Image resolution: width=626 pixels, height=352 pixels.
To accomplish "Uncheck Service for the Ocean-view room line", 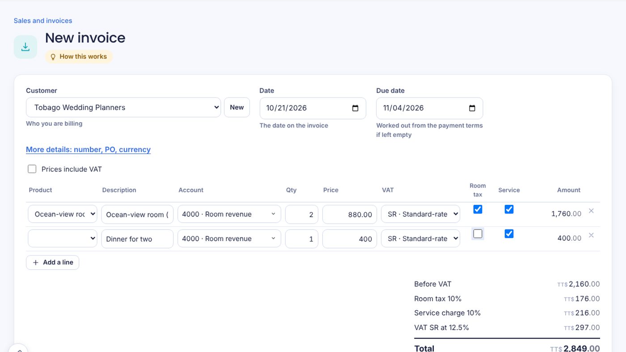I will coord(509,209).
